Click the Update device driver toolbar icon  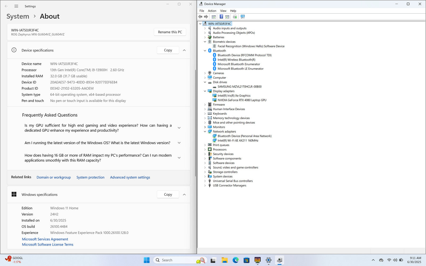[x=235, y=16]
